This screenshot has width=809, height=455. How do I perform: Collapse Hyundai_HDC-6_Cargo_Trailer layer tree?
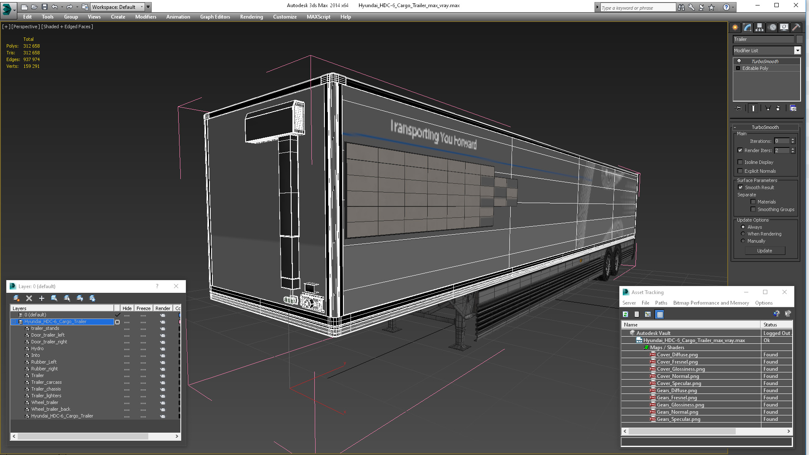(13, 322)
